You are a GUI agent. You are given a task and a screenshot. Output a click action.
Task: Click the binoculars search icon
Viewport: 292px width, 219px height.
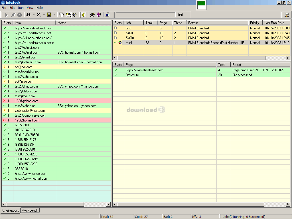[28, 15]
